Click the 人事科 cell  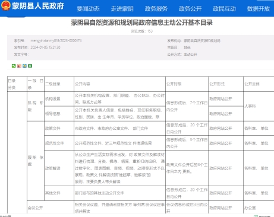coord(259,106)
